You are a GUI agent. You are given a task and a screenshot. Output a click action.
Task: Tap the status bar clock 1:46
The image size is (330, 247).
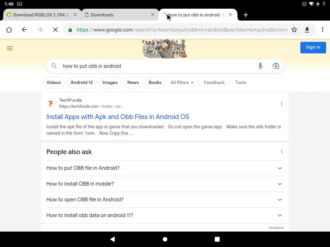click(9, 4)
